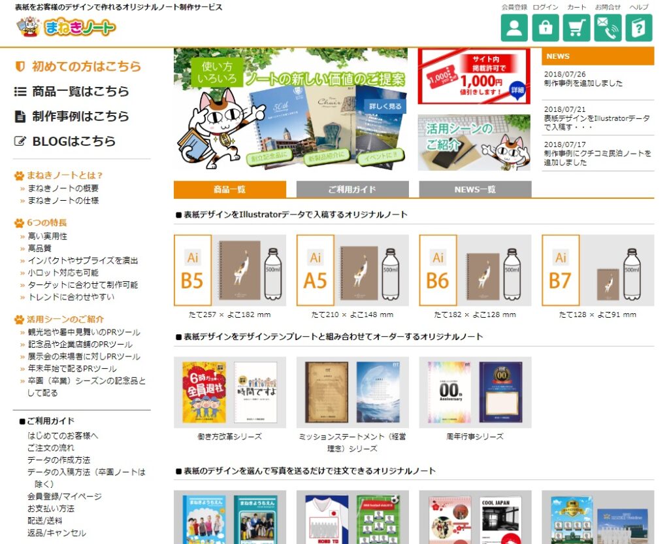Switch to the ご利用ガイド tab

(x=352, y=189)
